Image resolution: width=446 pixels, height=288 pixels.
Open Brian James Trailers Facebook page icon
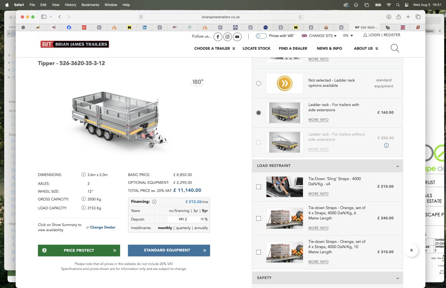(218, 36)
